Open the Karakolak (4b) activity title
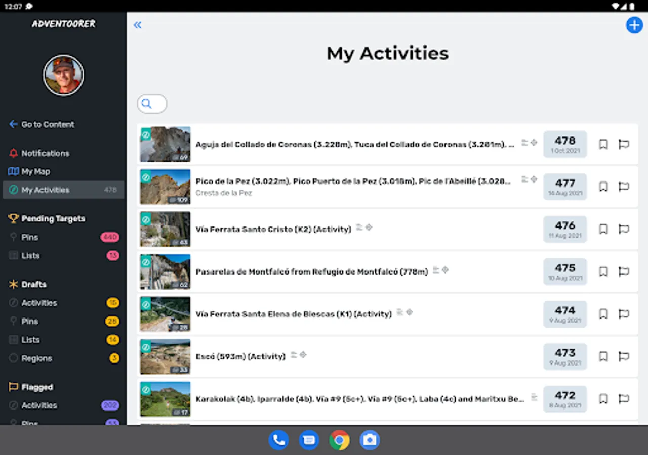The height and width of the screenshot is (455, 648). (360, 399)
